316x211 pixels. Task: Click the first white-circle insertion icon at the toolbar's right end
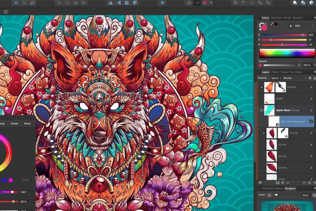pos(295,3)
